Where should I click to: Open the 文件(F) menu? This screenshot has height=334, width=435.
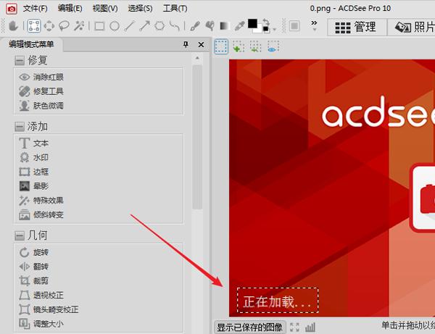click(x=35, y=8)
